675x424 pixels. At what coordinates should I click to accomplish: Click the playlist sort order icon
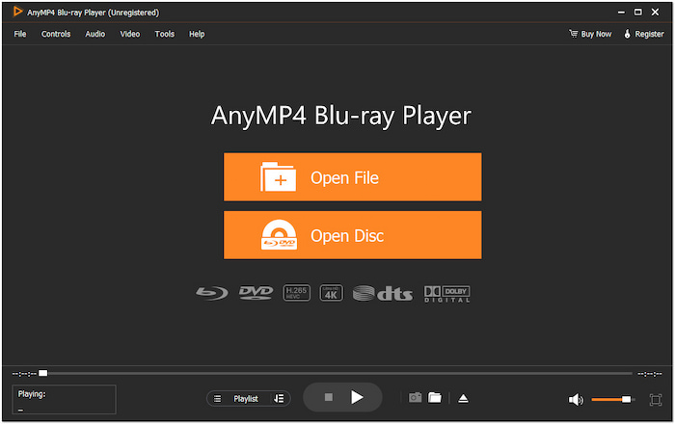point(279,399)
